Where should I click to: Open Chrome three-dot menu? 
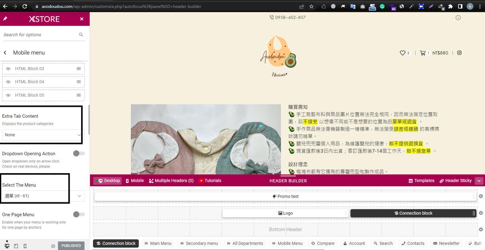[480, 6]
